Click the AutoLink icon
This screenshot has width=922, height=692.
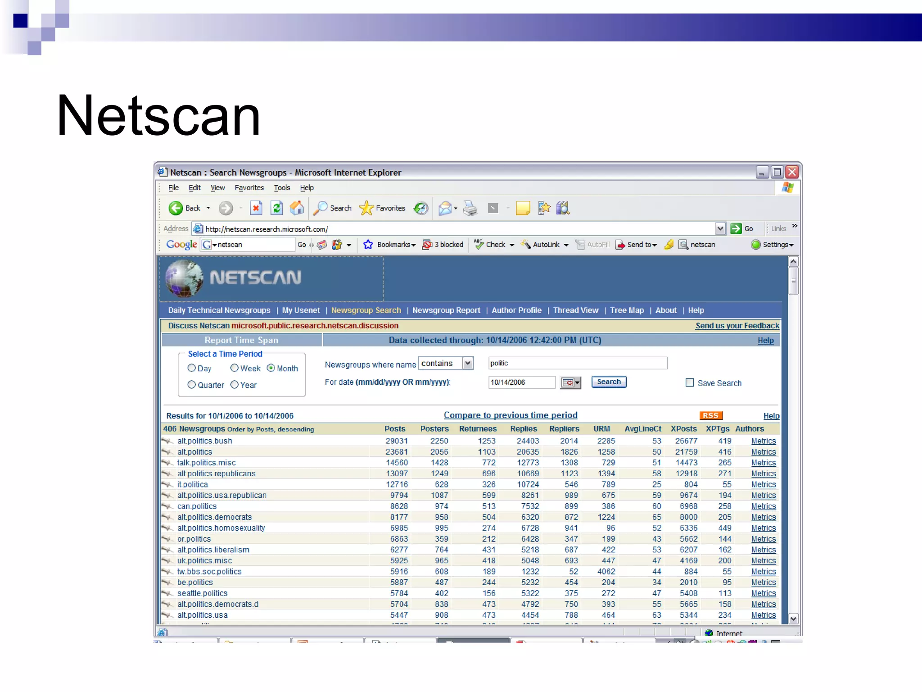click(525, 245)
